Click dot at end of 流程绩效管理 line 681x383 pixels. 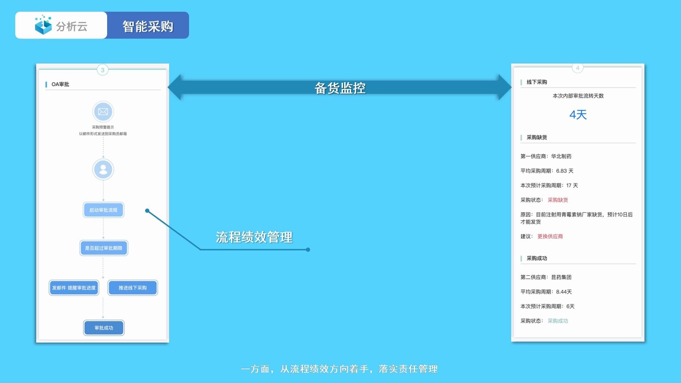[x=308, y=250]
